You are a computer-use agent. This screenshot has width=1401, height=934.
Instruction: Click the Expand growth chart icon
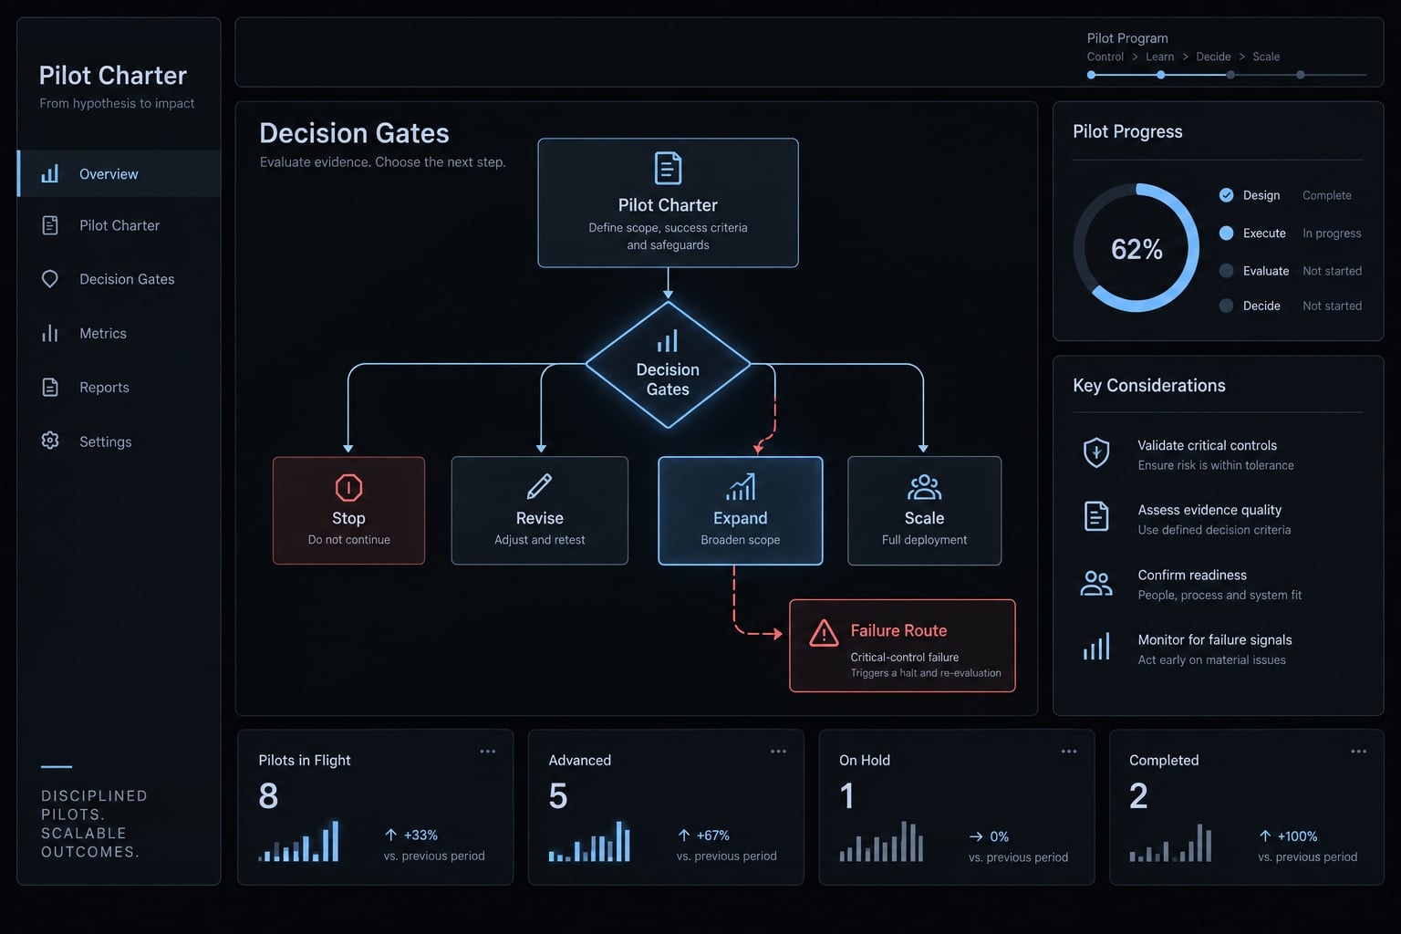[741, 487]
